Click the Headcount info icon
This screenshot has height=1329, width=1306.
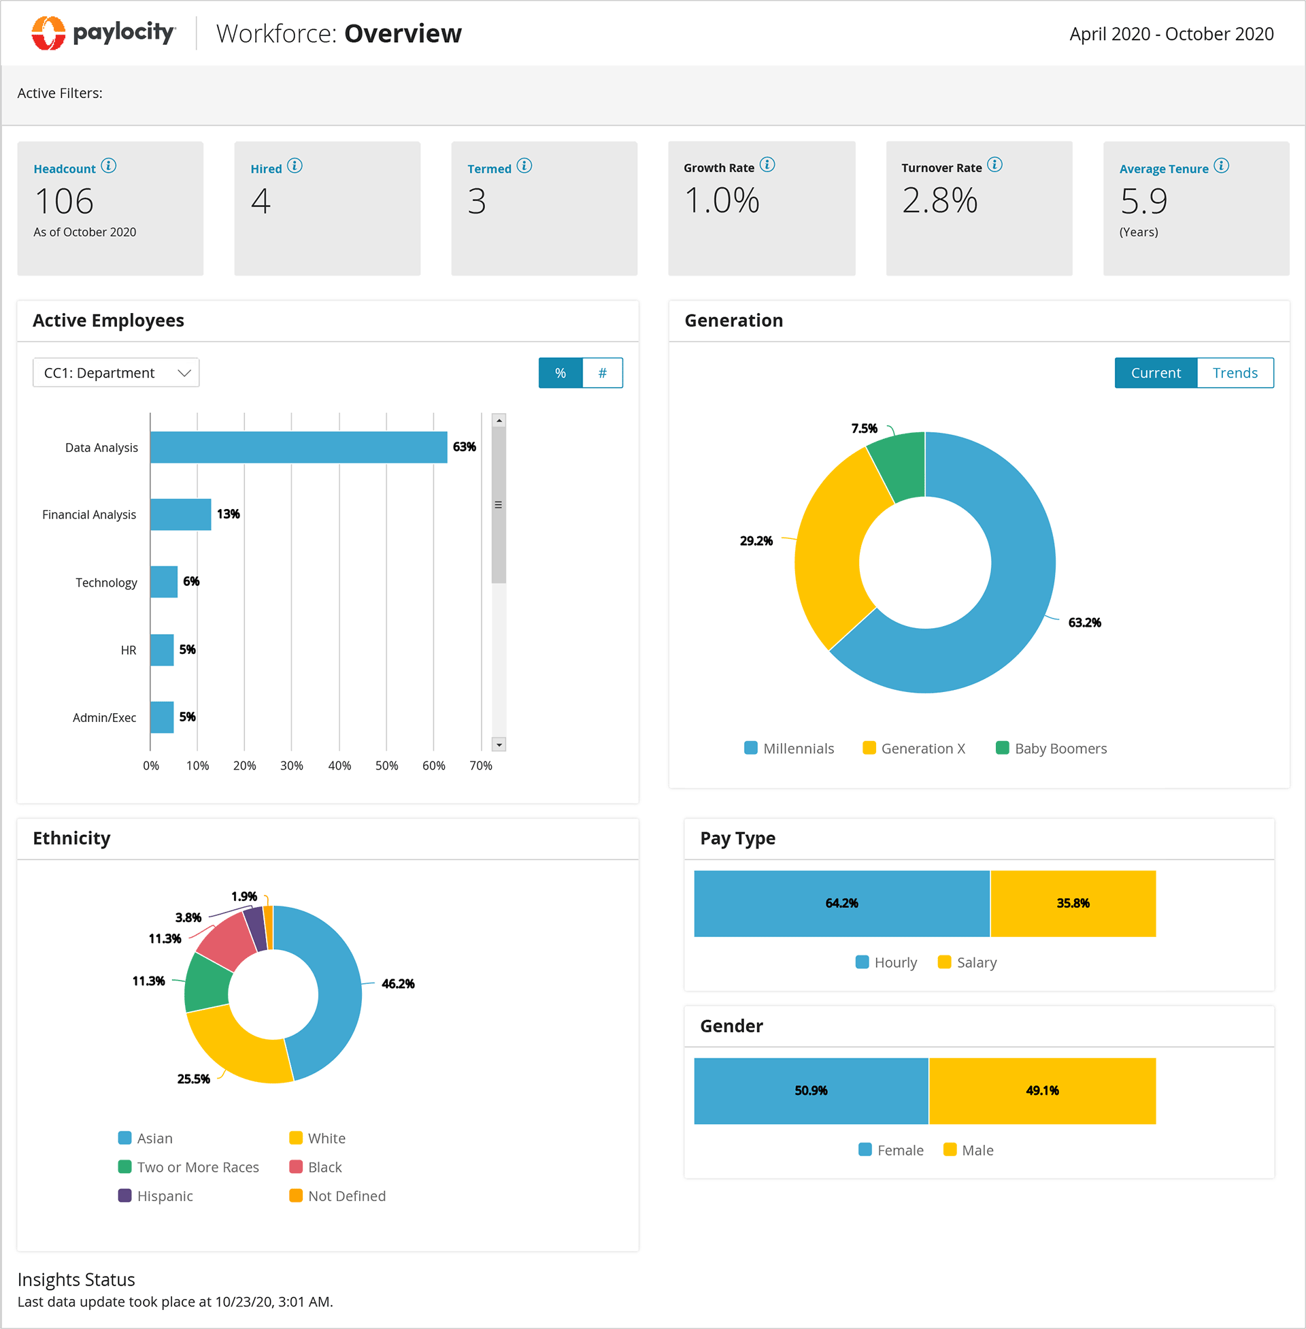click(108, 165)
